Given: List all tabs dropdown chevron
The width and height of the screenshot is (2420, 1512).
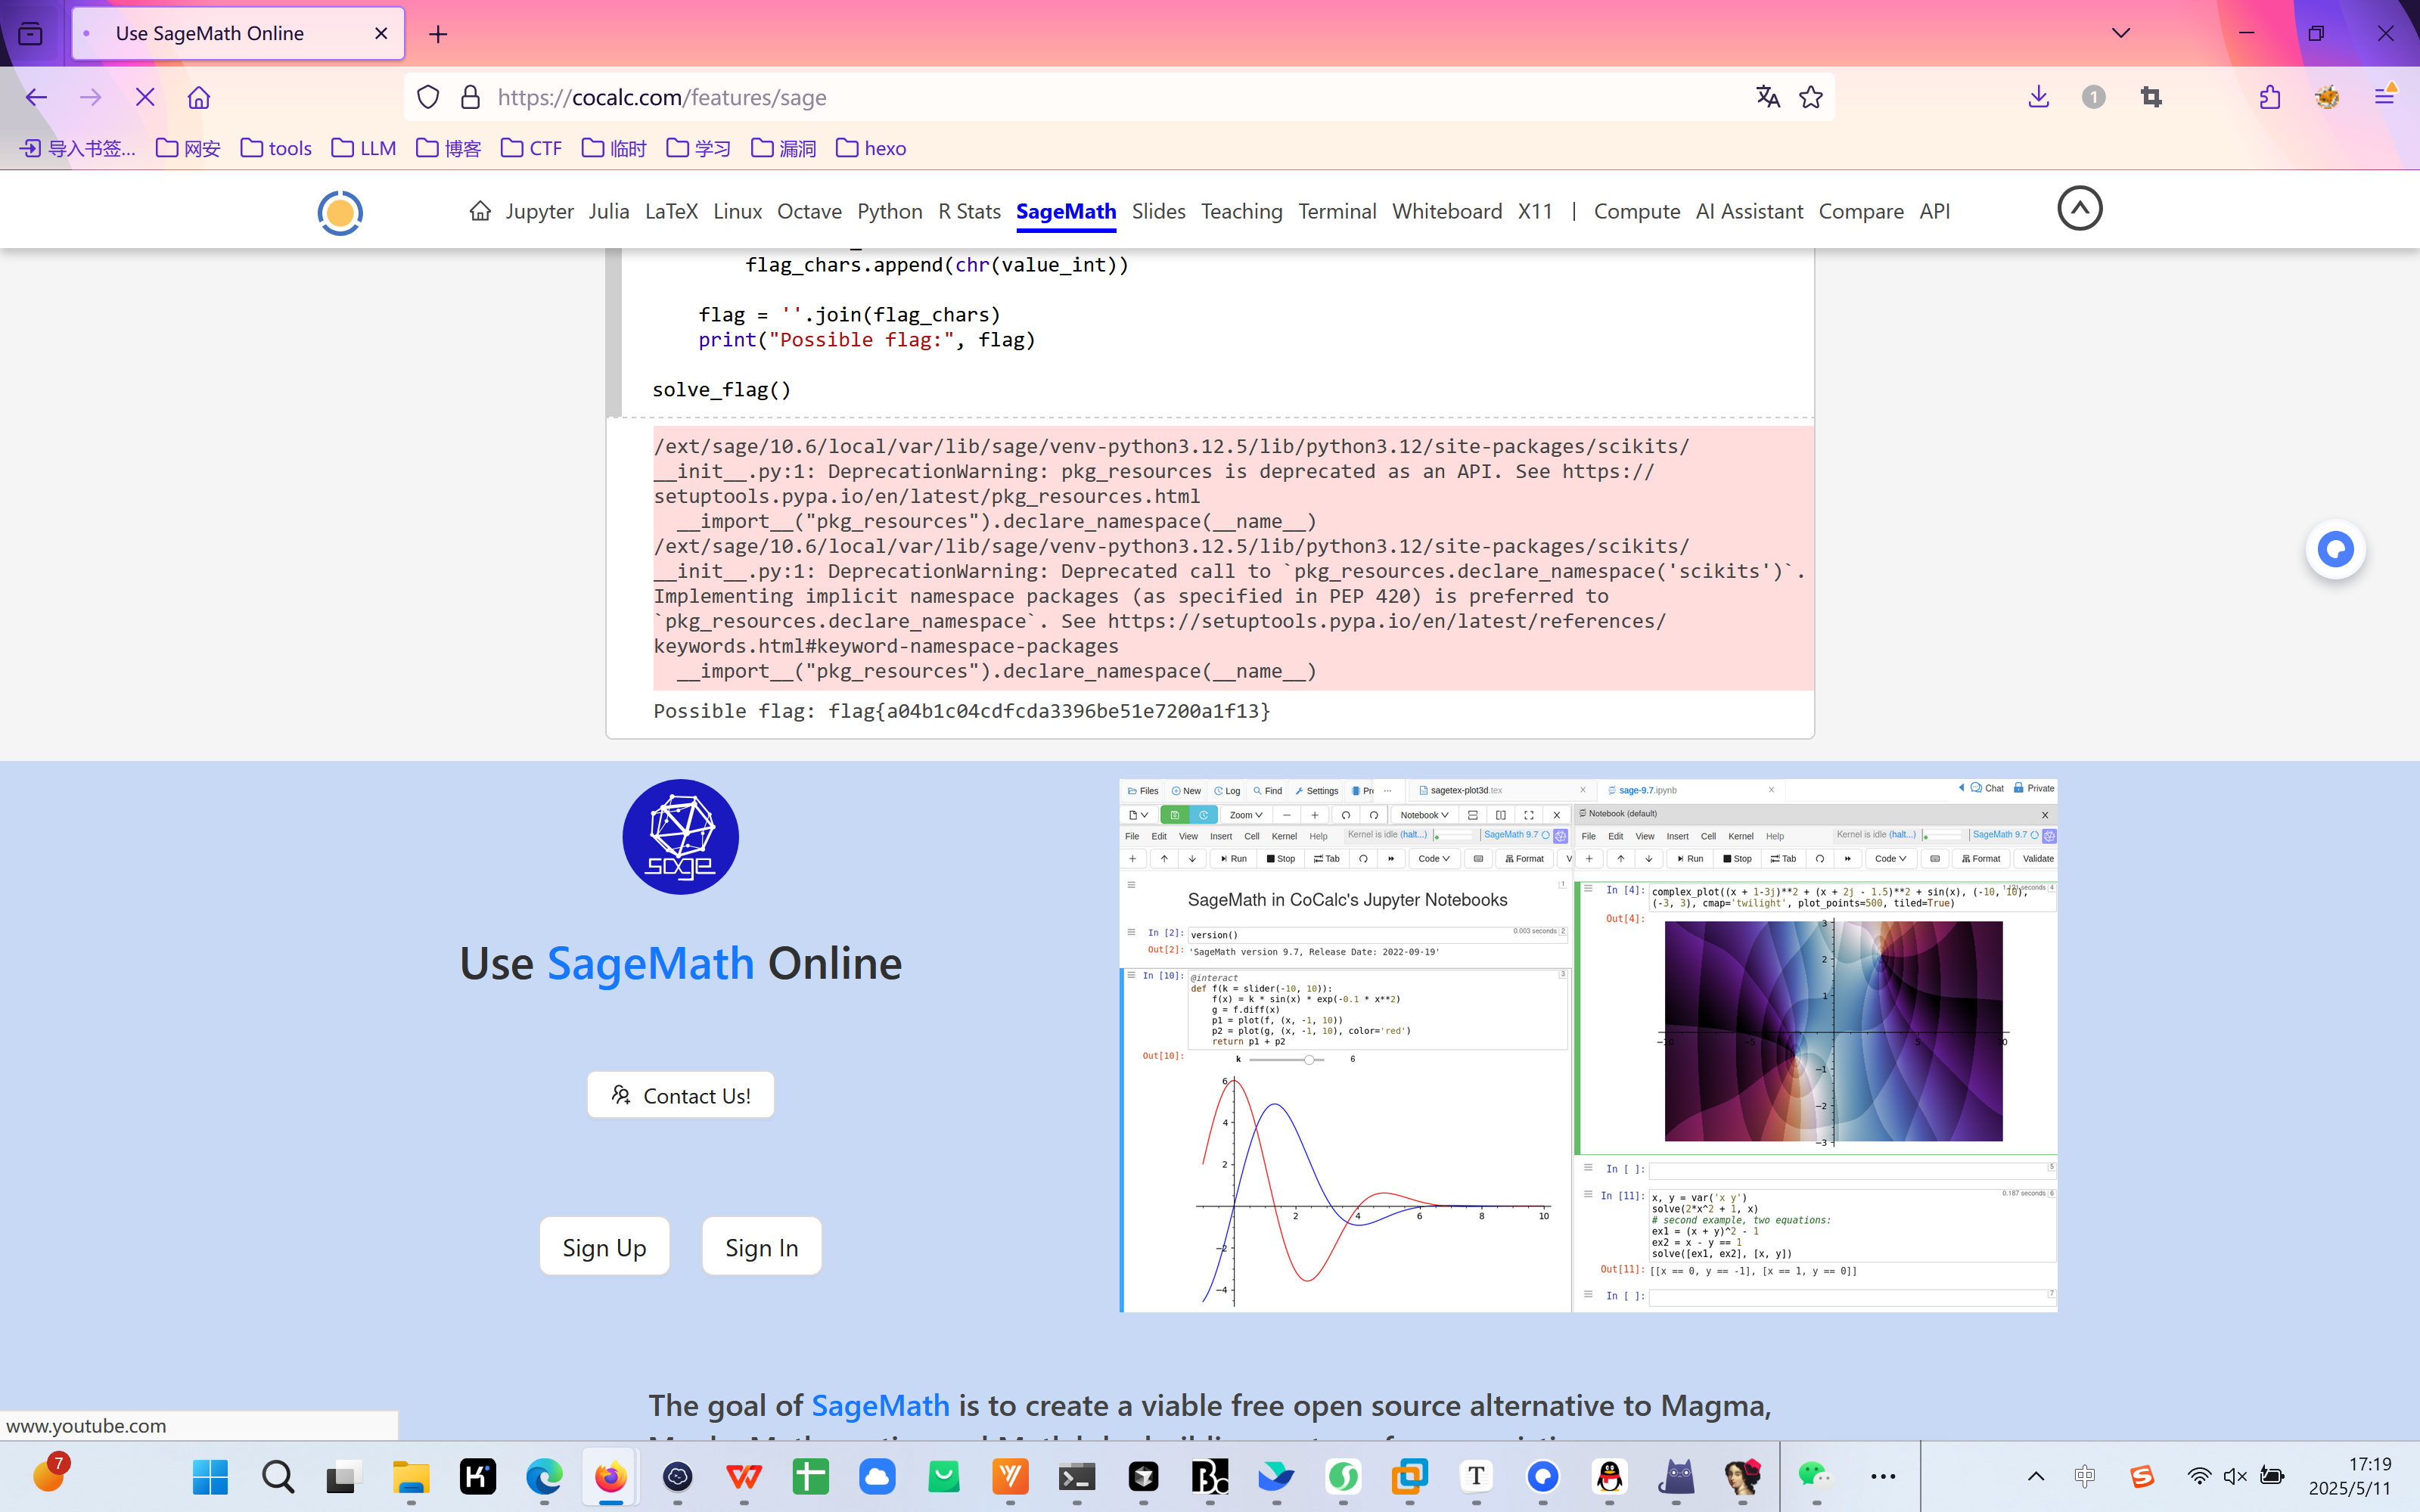Looking at the screenshot, I should point(2121,33).
